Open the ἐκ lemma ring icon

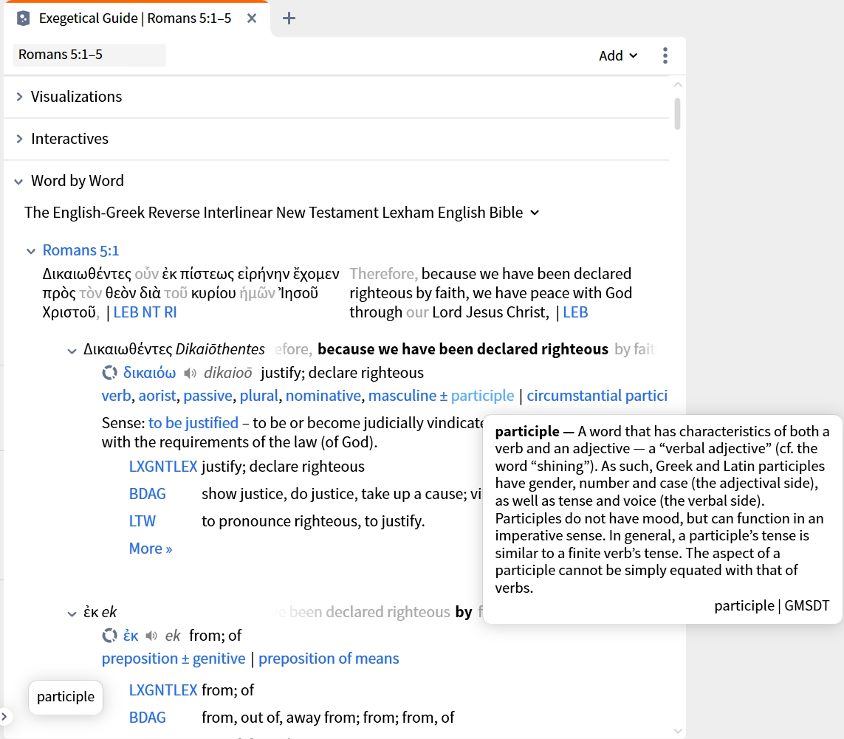pos(110,636)
